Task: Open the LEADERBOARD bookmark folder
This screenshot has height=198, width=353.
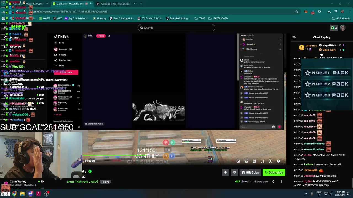Action: [218, 18]
